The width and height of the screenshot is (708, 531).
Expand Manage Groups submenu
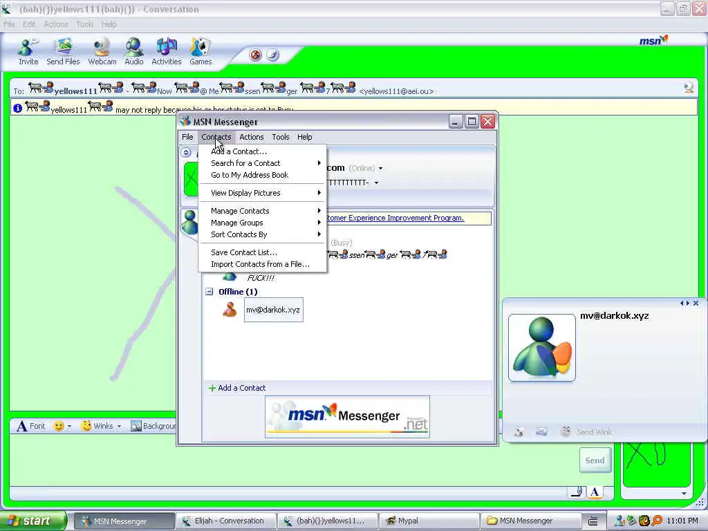click(x=262, y=223)
